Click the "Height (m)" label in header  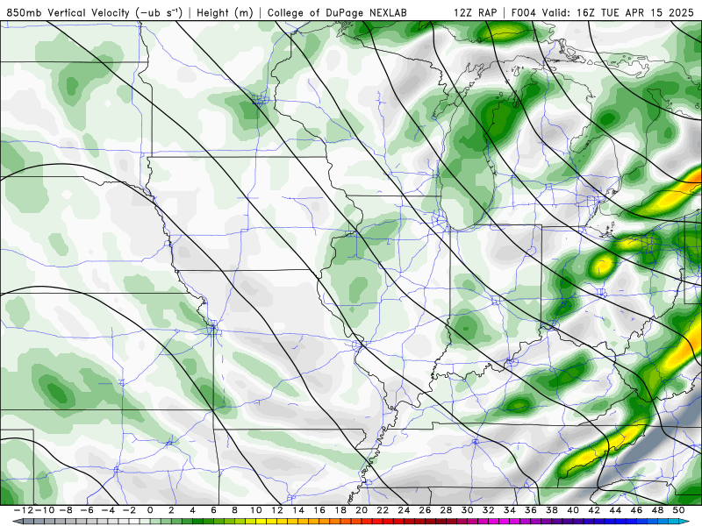tap(225, 13)
